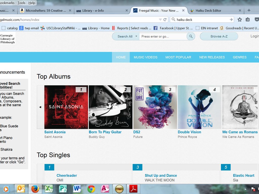Reload the page with the refresh icon
This screenshot has height=194, width=259.
pos(165,19)
